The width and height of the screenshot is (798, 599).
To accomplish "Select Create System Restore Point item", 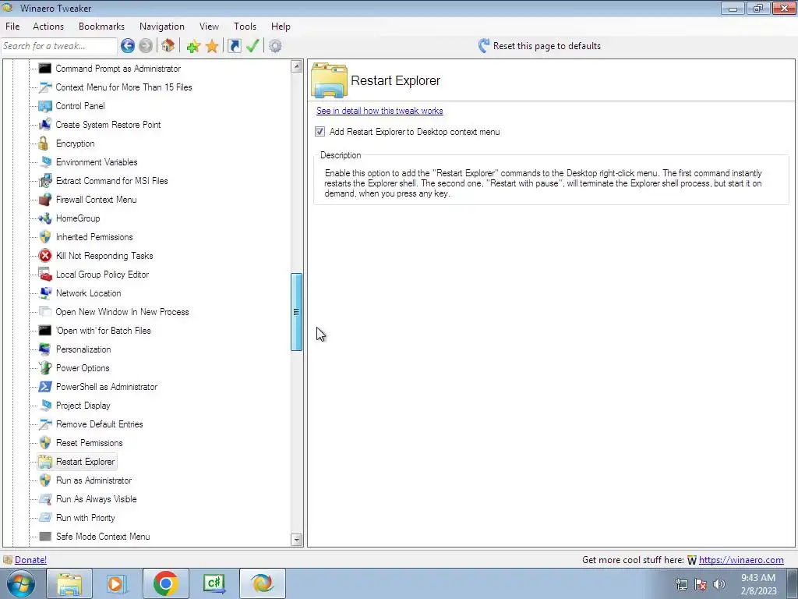I will (x=108, y=125).
